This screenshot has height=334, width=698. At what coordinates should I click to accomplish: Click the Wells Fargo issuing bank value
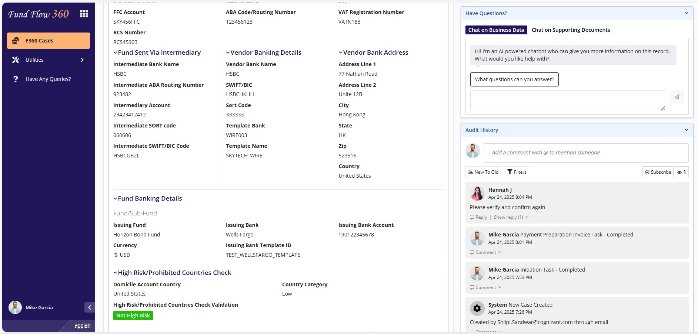240,235
